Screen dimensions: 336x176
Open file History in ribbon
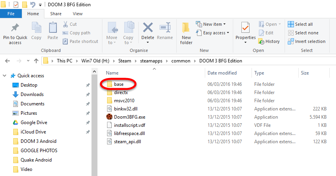coord(269,41)
